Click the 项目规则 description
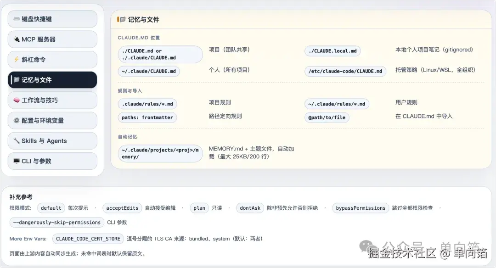496x268 pixels. pos(220,102)
